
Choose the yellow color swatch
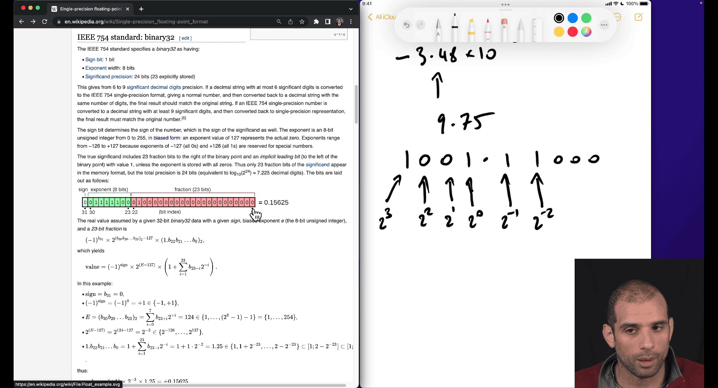(559, 32)
